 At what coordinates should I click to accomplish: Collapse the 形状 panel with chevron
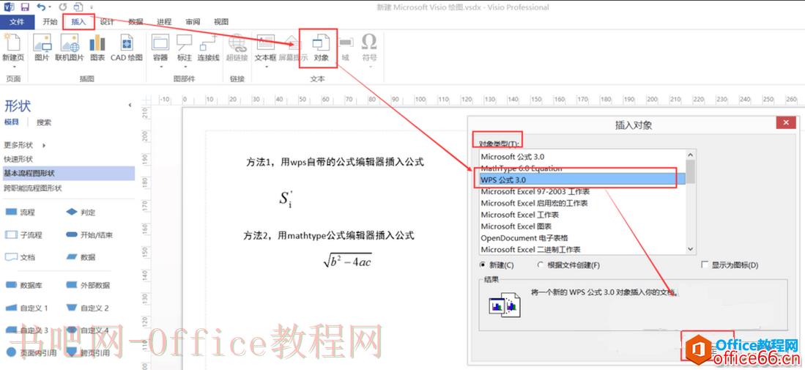[130, 106]
